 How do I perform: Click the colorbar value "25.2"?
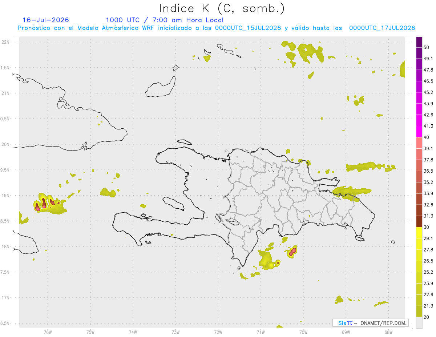tap(428, 272)
